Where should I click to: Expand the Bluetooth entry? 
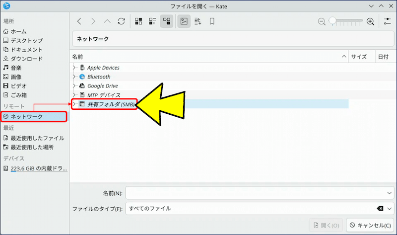point(74,77)
